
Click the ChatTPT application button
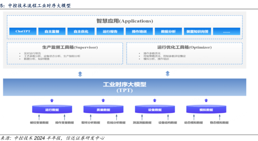tap(23, 32)
